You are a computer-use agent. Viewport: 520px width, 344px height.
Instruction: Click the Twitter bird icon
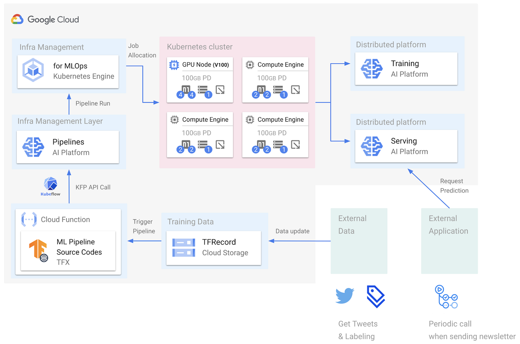click(345, 295)
